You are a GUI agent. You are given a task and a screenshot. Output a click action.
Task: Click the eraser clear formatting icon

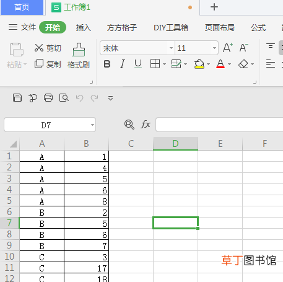243,64
